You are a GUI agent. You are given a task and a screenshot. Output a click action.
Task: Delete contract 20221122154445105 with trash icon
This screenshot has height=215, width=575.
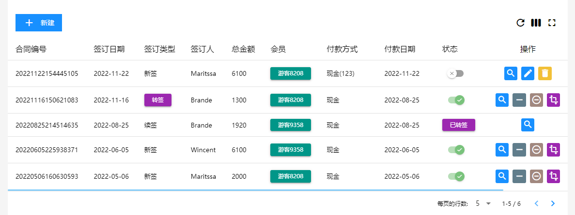pos(545,73)
